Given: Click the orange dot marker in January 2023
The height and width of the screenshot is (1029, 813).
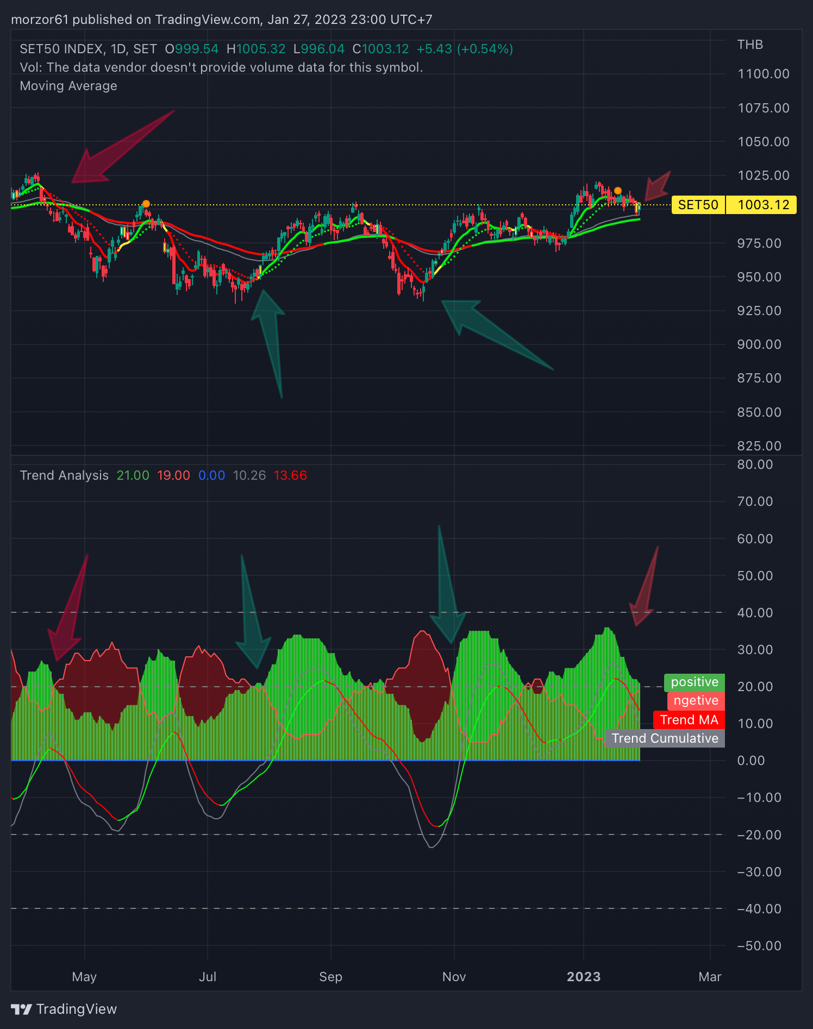Looking at the screenshot, I should click(618, 190).
